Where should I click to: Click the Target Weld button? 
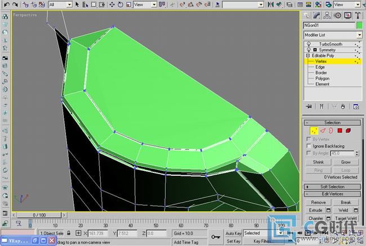(x=346, y=218)
